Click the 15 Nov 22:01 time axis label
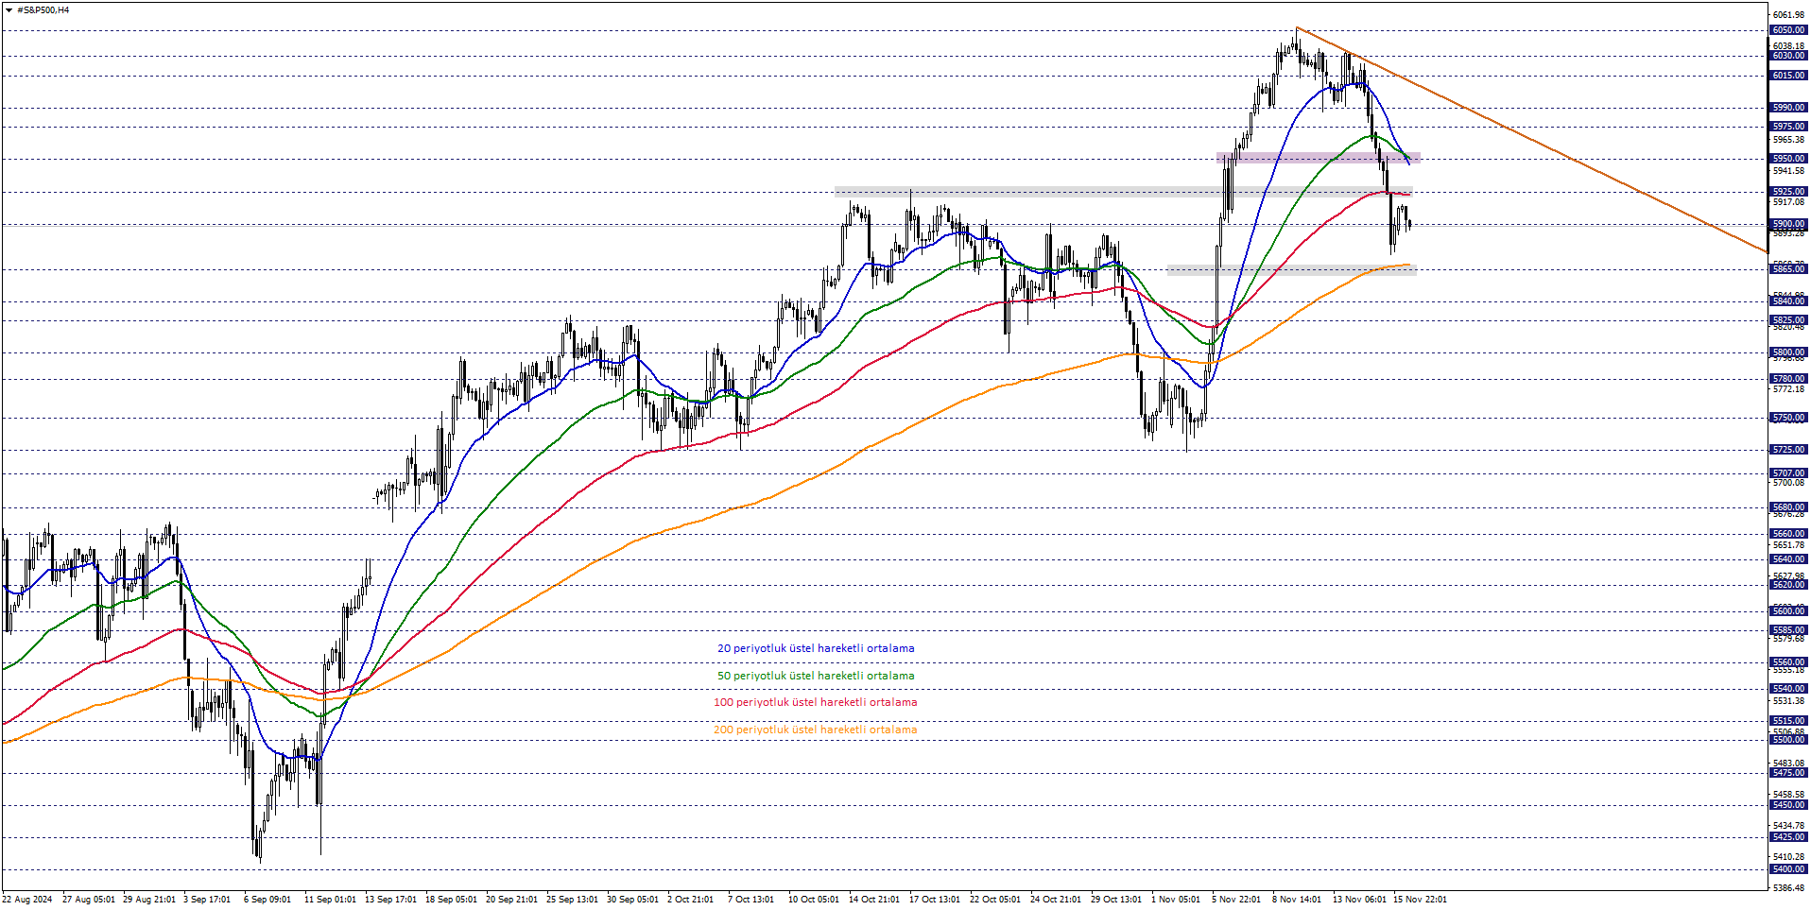The image size is (1811, 910). pyautogui.click(x=1420, y=900)
